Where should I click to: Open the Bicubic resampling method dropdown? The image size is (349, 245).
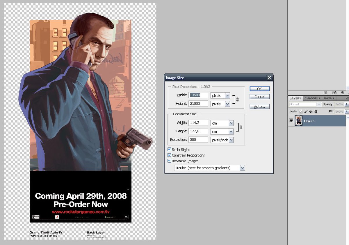click(209, 168)
